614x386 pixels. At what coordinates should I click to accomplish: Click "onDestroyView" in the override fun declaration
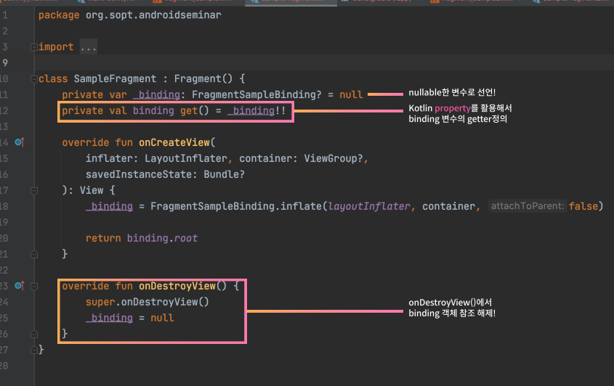coord(177,286)
